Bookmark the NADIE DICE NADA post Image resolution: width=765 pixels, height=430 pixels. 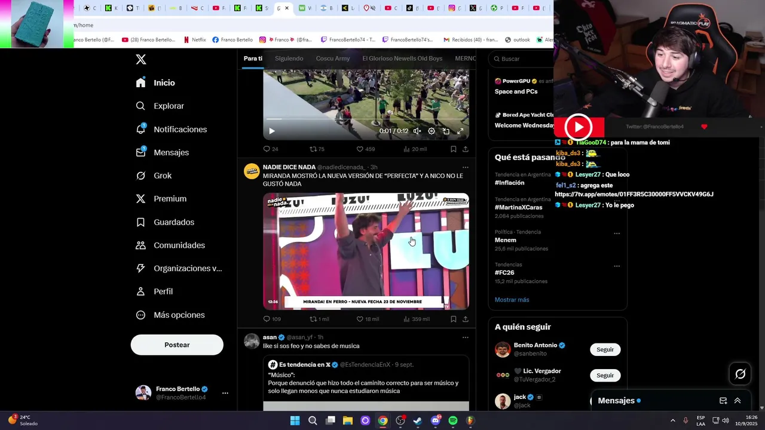(x=453, y=319)
